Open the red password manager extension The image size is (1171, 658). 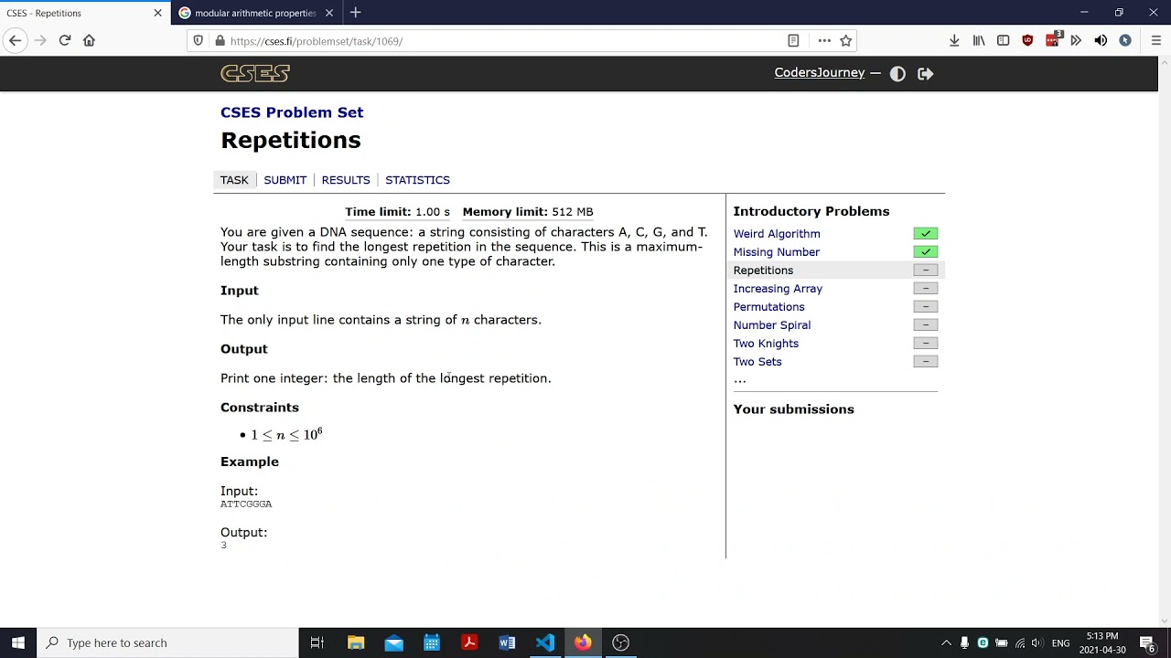1052,39
